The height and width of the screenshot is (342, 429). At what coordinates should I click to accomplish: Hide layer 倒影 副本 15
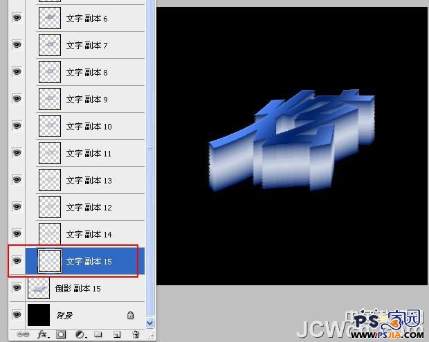17,287
